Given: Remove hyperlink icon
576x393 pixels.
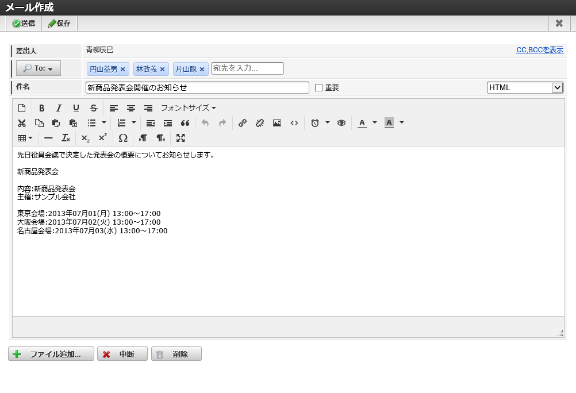Looking at the screenshot, I should pyautogui.click(x=260, y=123).
